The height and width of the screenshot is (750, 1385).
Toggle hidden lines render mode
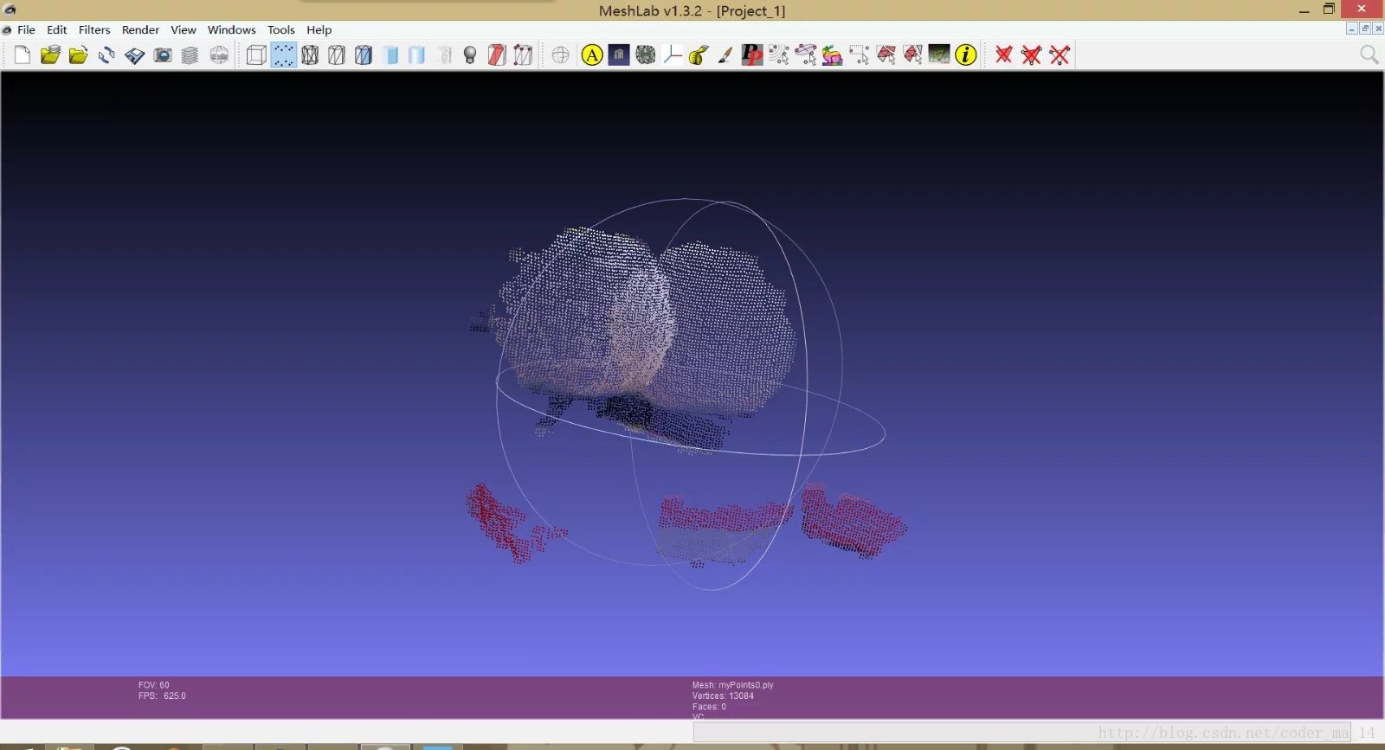(x=337, y=55)
